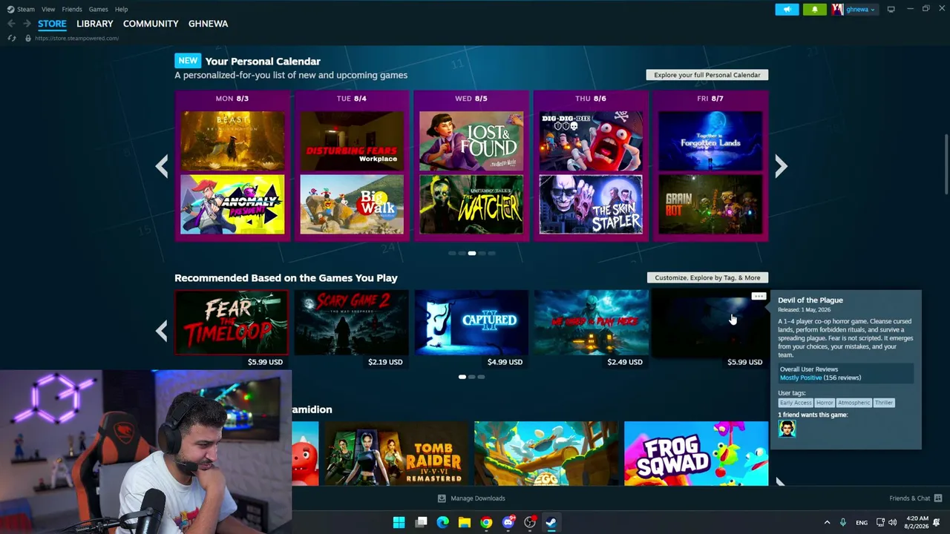Click the lock icon beside the store URL

point(28,38)
